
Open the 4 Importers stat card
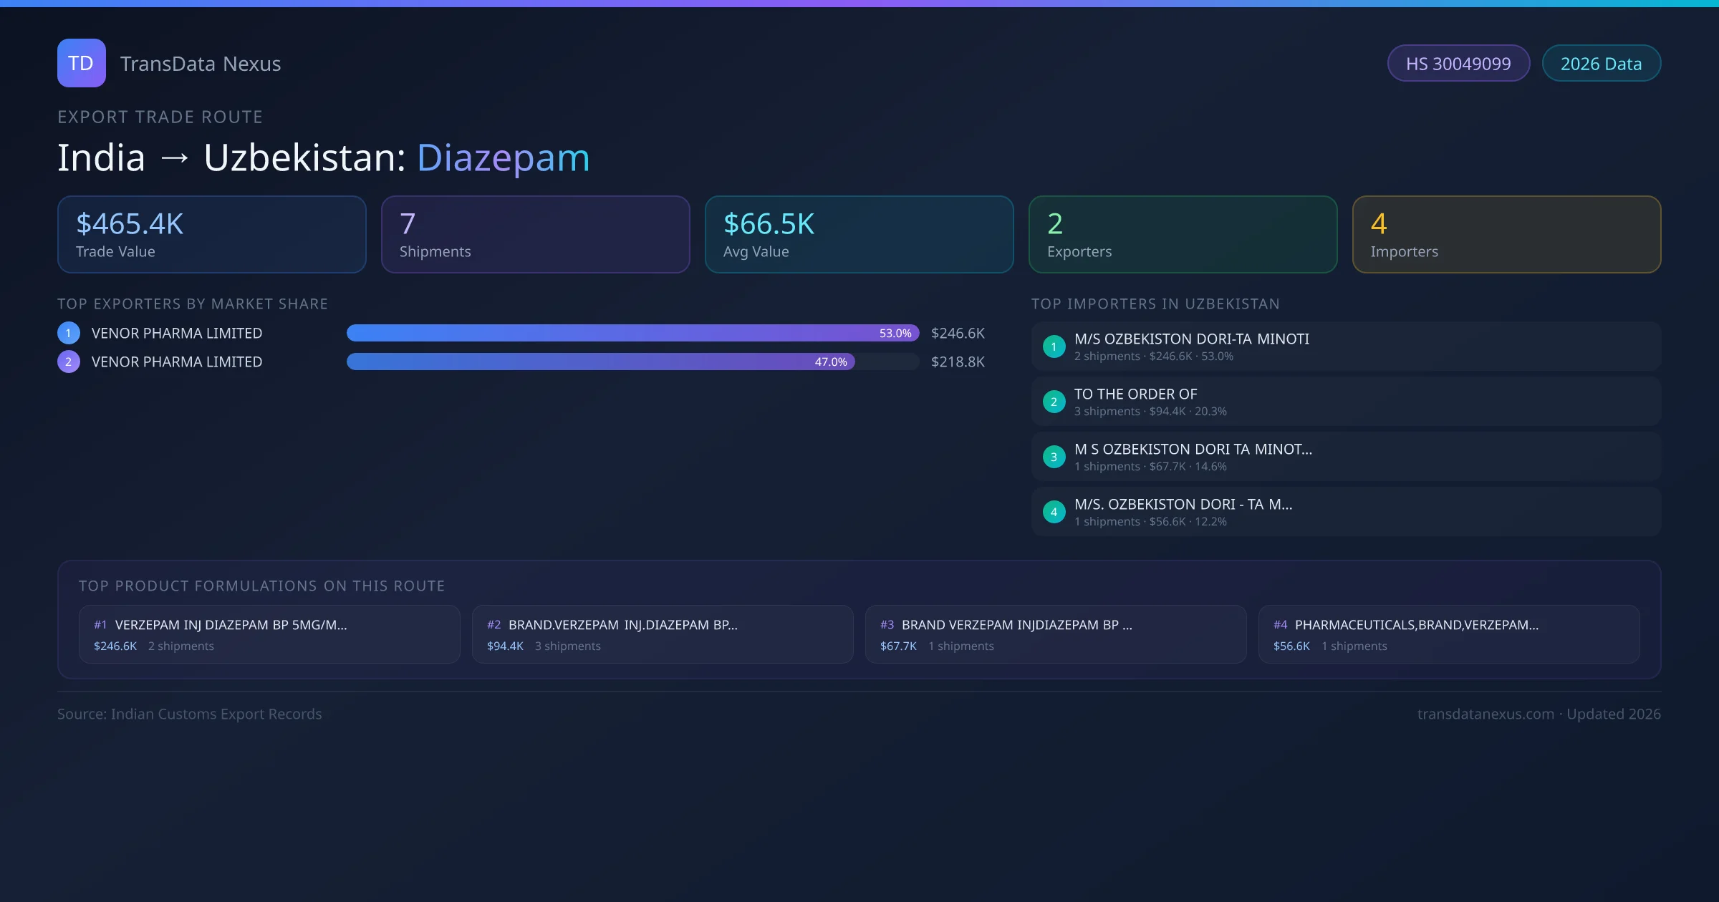1506,235
